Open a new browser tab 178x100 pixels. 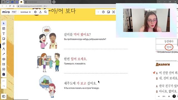pos(54,2)
